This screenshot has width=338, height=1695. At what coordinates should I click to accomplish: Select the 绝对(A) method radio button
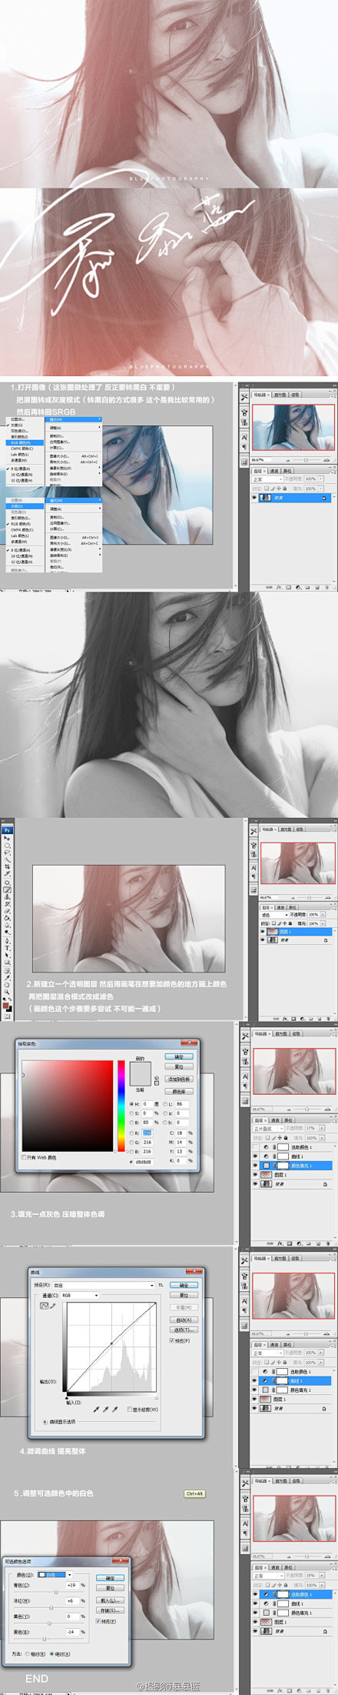[x=51, y=1654]
